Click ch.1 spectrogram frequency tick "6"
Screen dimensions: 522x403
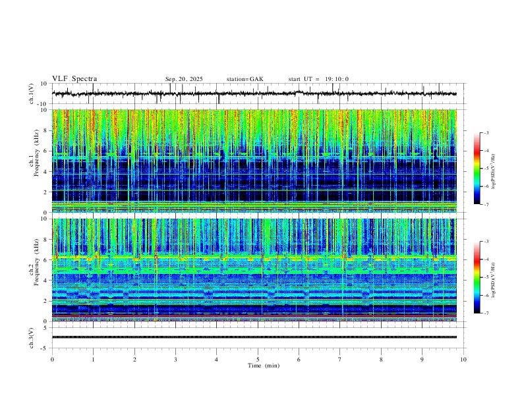pyautogui.click(x=46, y=151)
